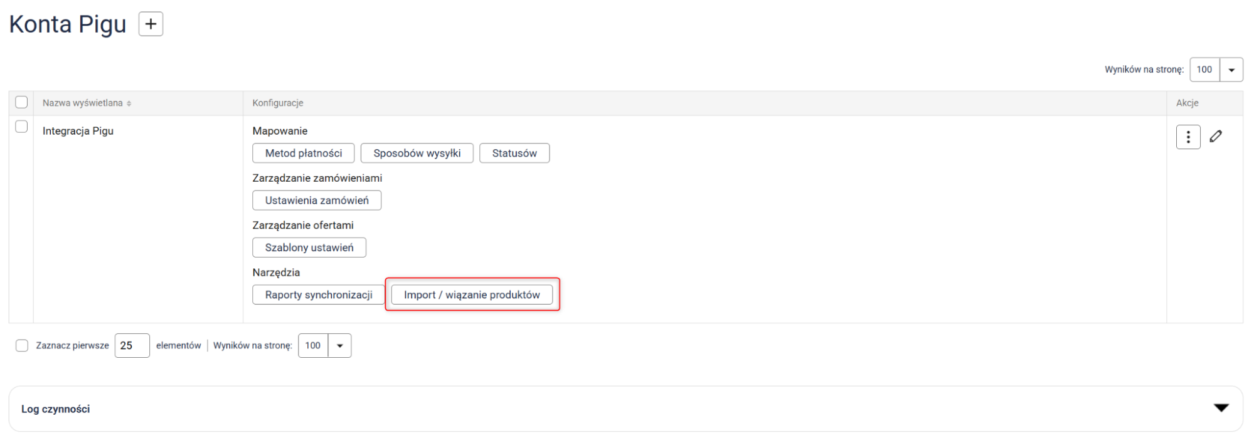The height and width of the screenshot is (443, 1254).
Task: Click Import / wiązanie produktów button
Action: point(471,294)
